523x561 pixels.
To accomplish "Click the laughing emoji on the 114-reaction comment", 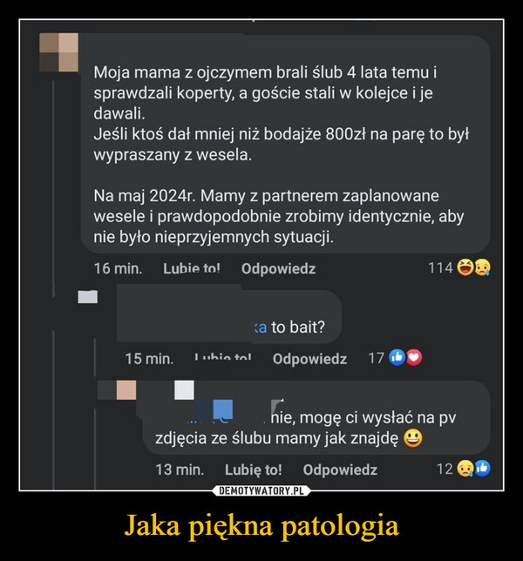I will [x=465, y=267].
